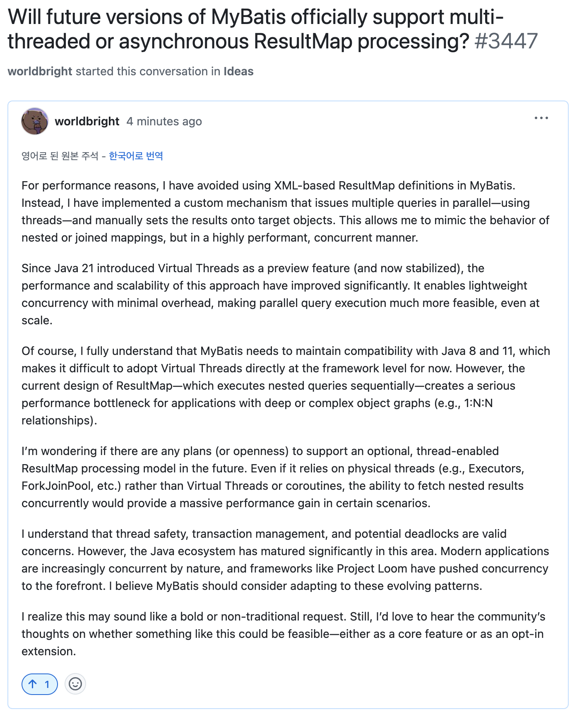Click the upvote count number 1
Screen dimensions: 577x714
(47, 684)
